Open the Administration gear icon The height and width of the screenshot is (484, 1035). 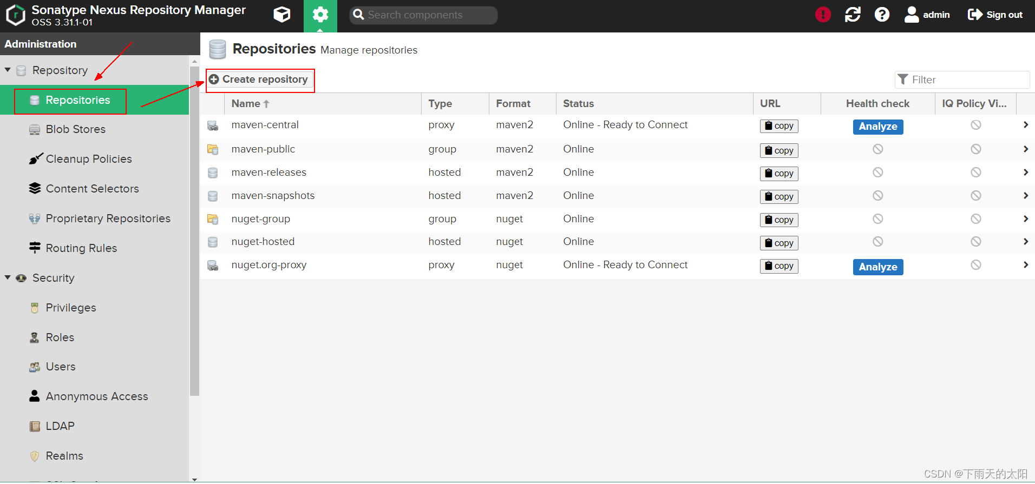click(320, 15)
